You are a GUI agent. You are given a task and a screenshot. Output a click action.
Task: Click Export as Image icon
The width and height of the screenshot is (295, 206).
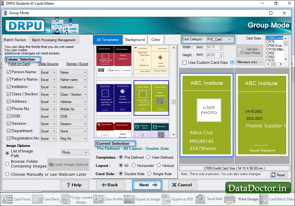tap(129, 199)
